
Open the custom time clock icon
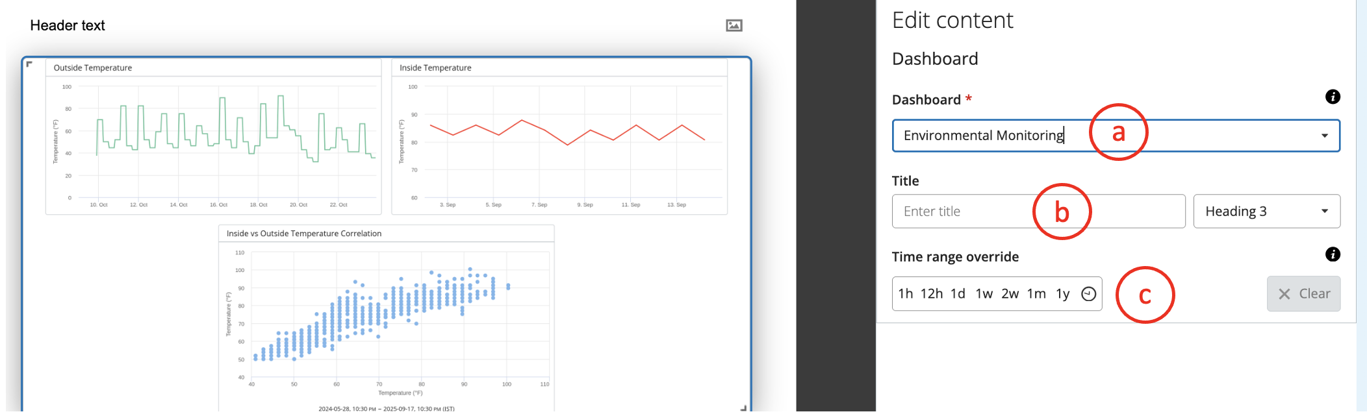pos(1089,294)
